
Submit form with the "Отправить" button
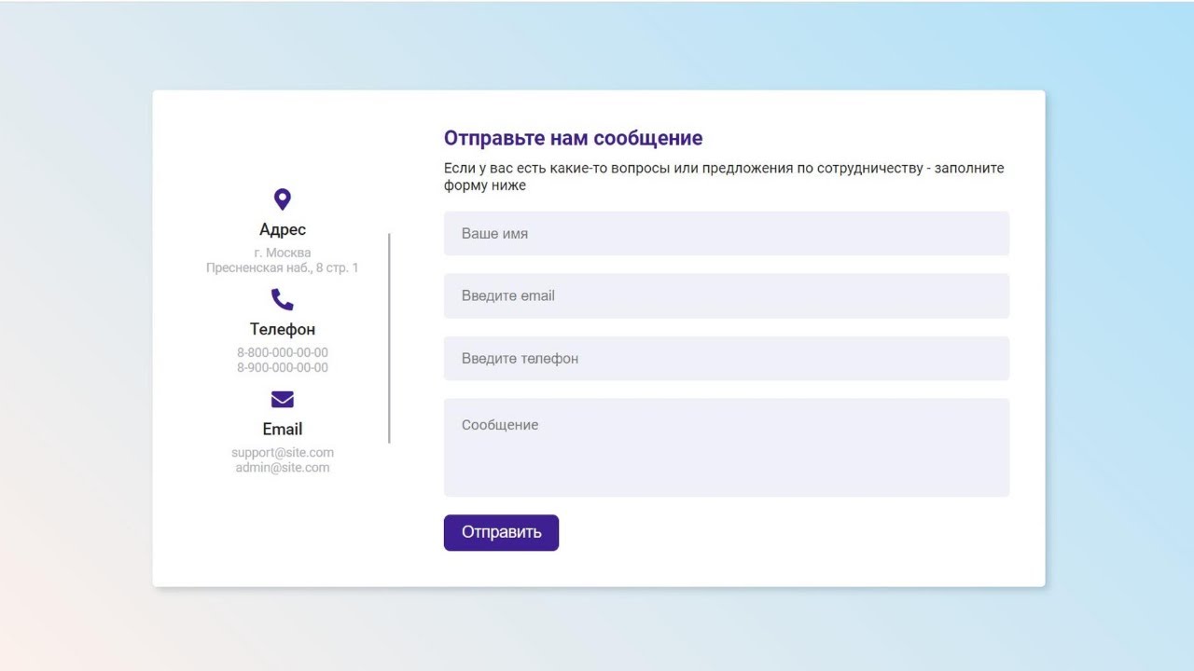501,532
